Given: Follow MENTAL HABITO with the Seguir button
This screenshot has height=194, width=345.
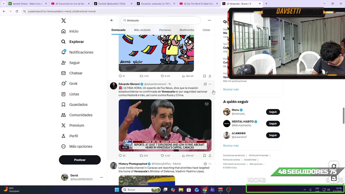Looking at the screenshot, I should (x=273, y=123).
